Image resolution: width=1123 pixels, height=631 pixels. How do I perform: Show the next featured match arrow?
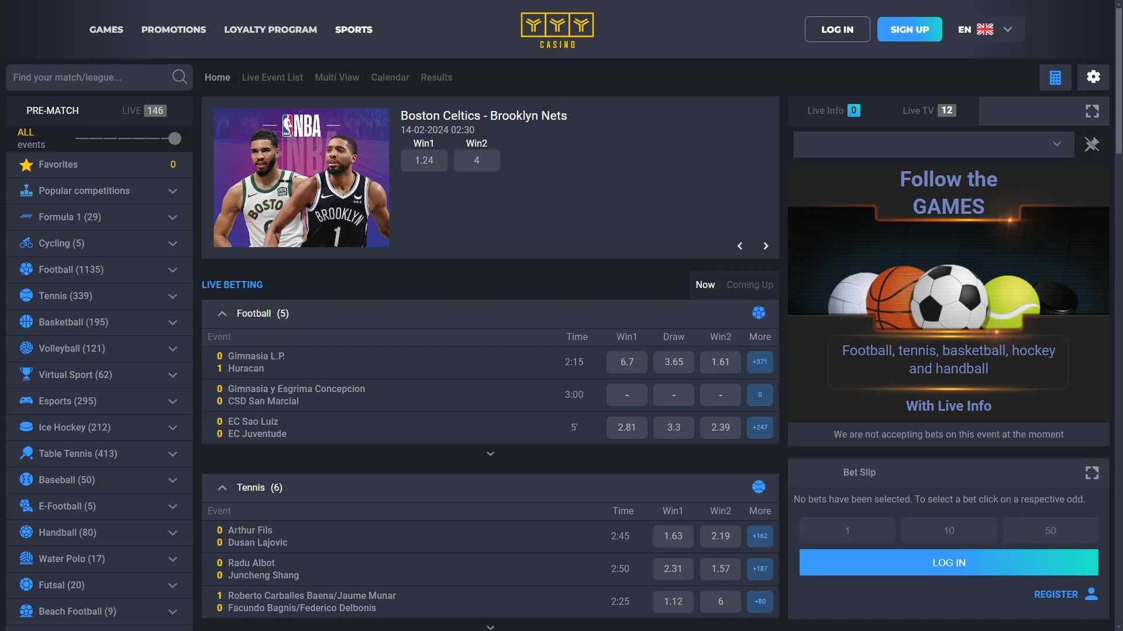[766, 246]
